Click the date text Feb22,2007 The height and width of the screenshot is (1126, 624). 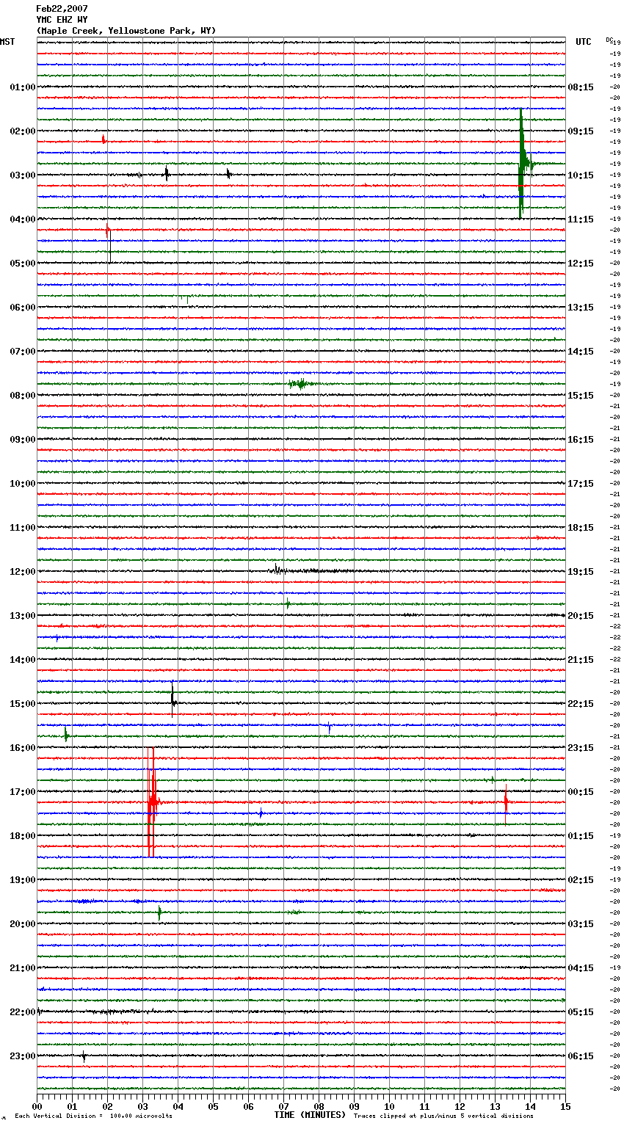(62, 9)
